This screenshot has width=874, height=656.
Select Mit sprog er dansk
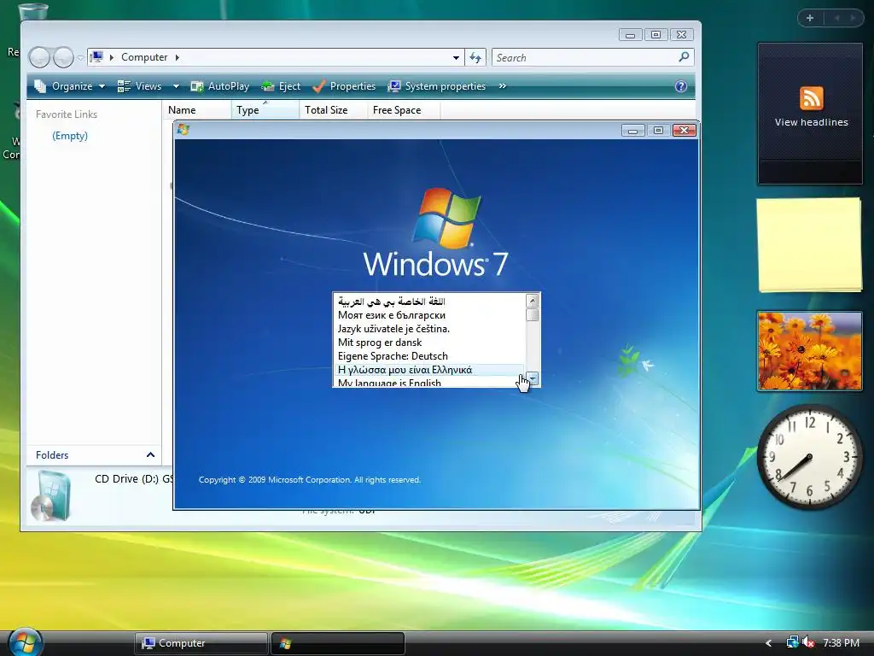[x=428, y=343]
